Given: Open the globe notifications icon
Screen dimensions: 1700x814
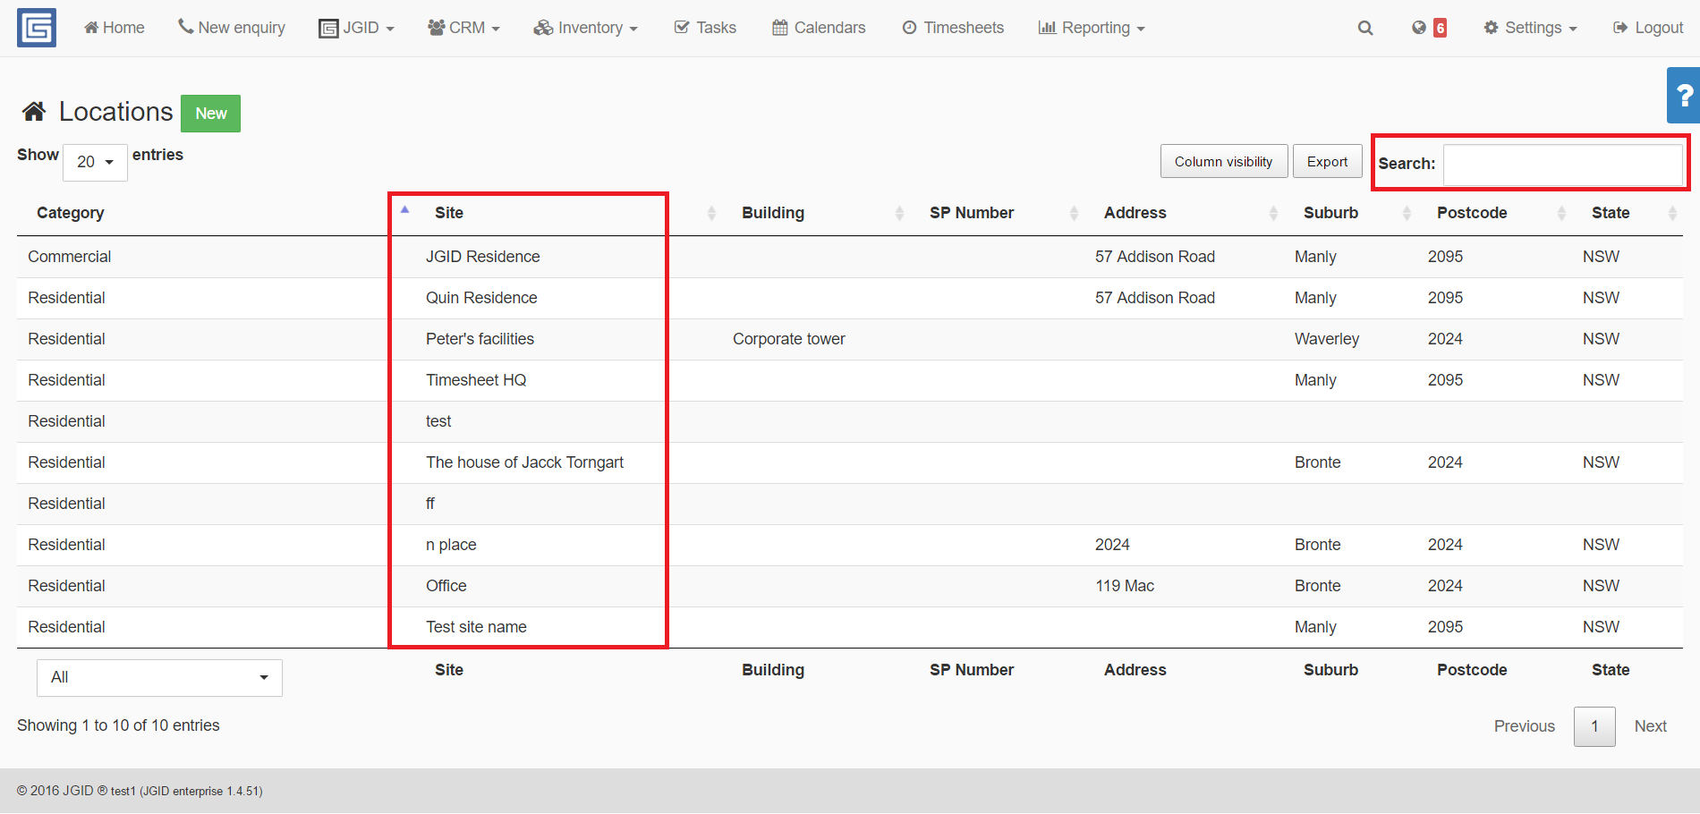Looking at the screenshot, I should 1419,28.
